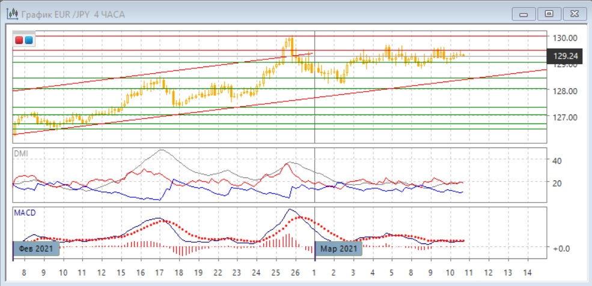The image size is (592, 286).
Task: Maximize the EUR/JPY chart window
Action: [549, 14]
